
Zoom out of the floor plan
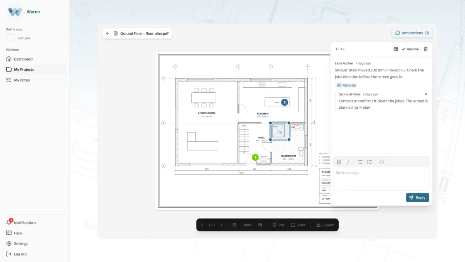(x=234, y=225)
